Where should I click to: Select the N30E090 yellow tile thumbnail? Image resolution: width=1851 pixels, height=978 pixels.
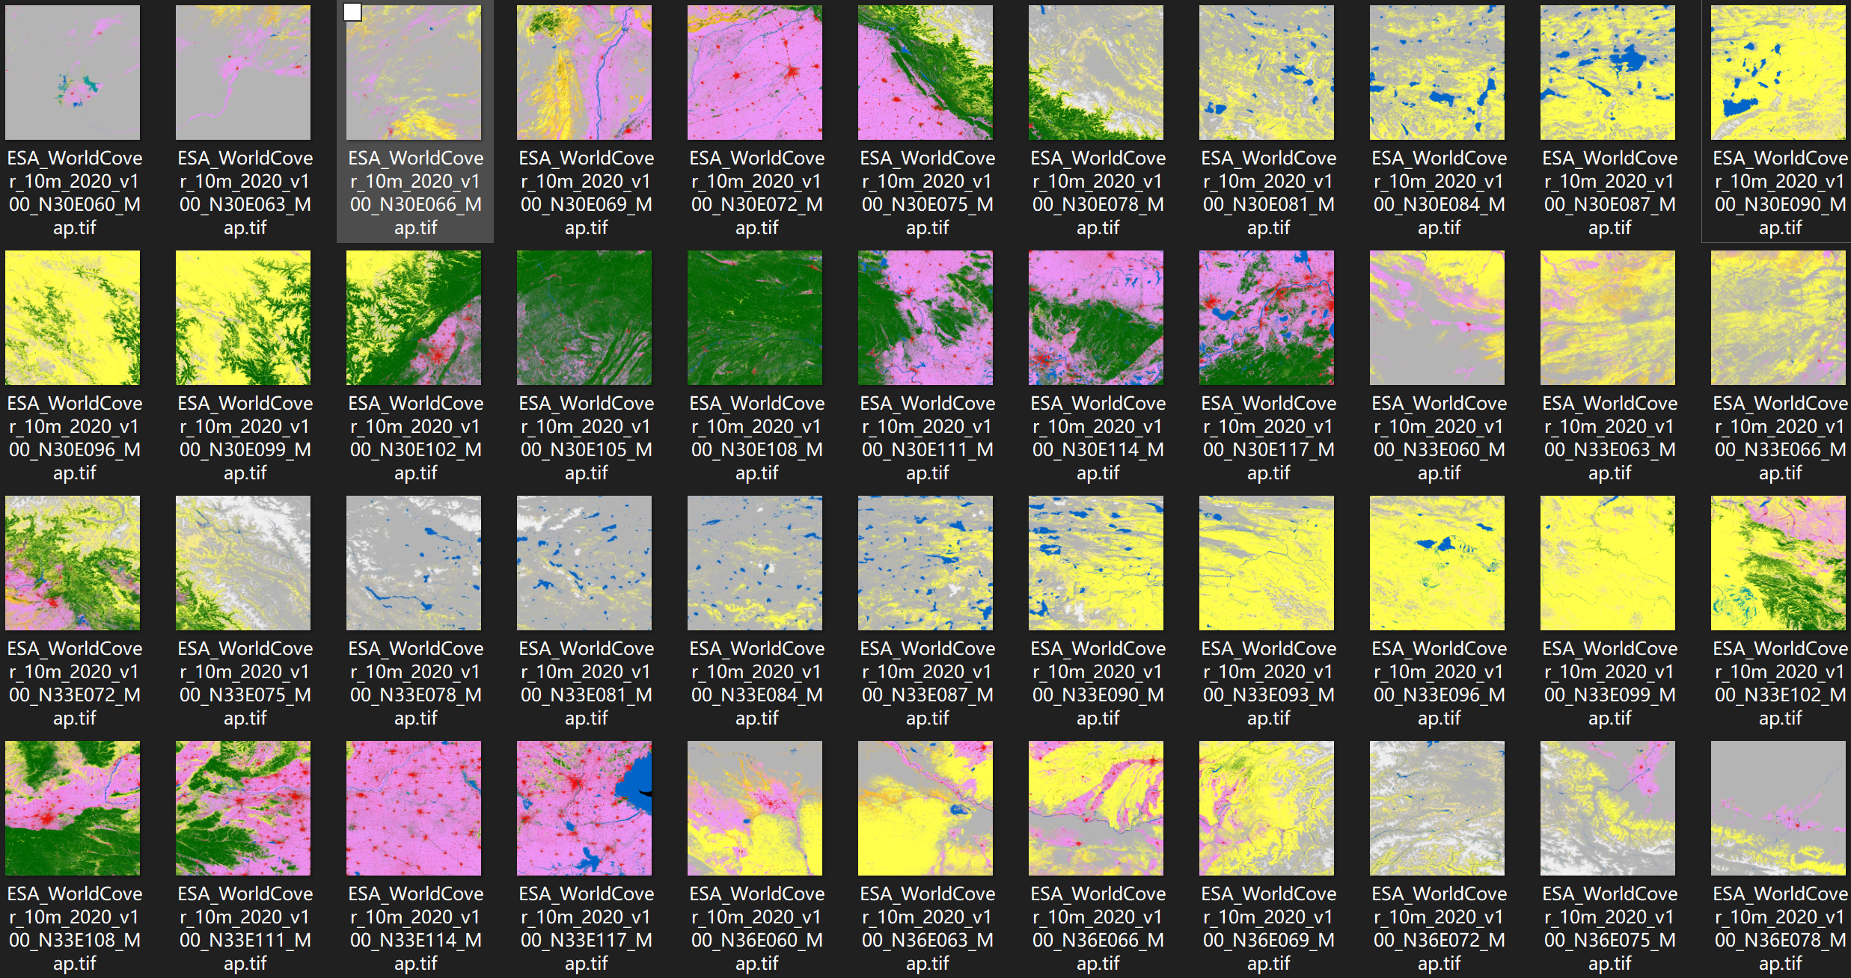tap(1778, 73)
